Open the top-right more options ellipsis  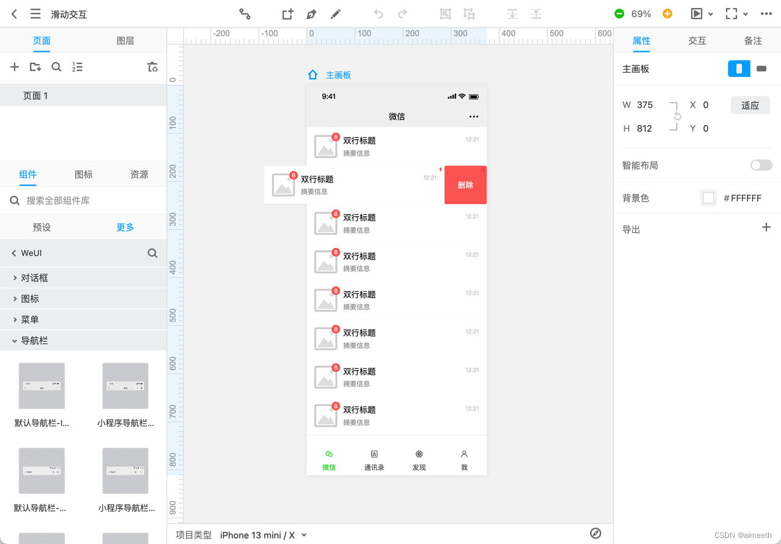[x=766, y=13]
